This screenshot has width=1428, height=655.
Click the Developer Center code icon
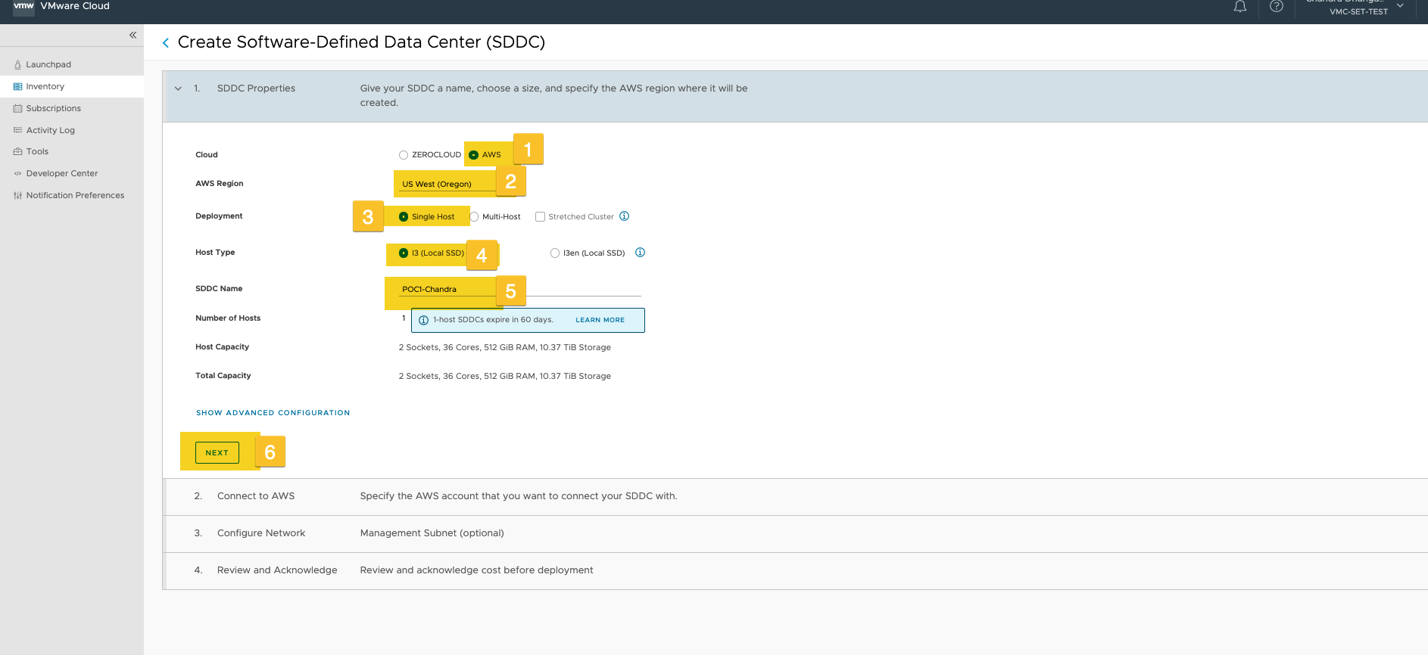(17, 174)
